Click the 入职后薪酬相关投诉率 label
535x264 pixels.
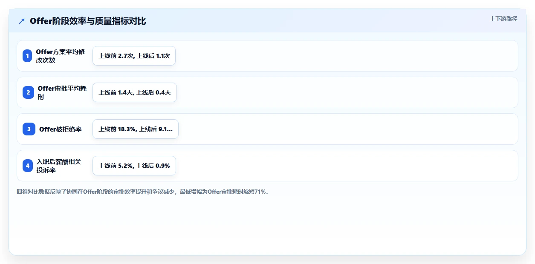pyautogui.click(x=58, y=166)
